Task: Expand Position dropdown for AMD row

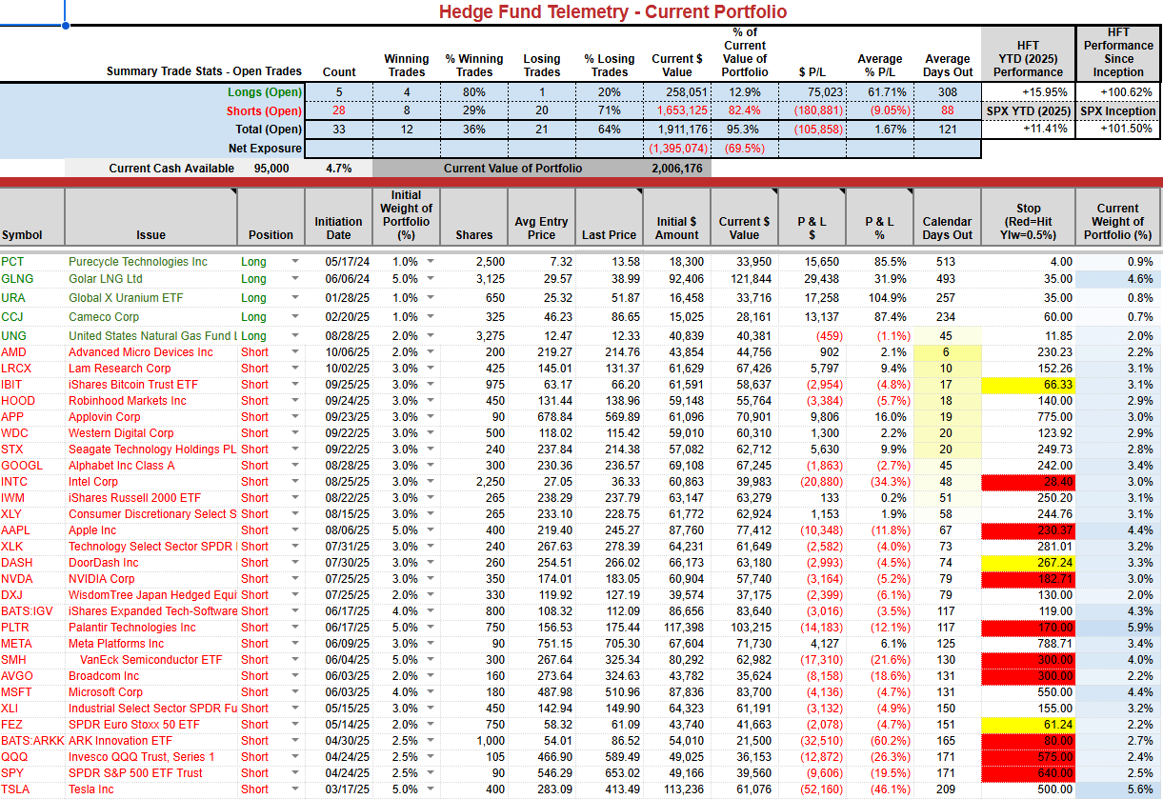Action: 294,352
